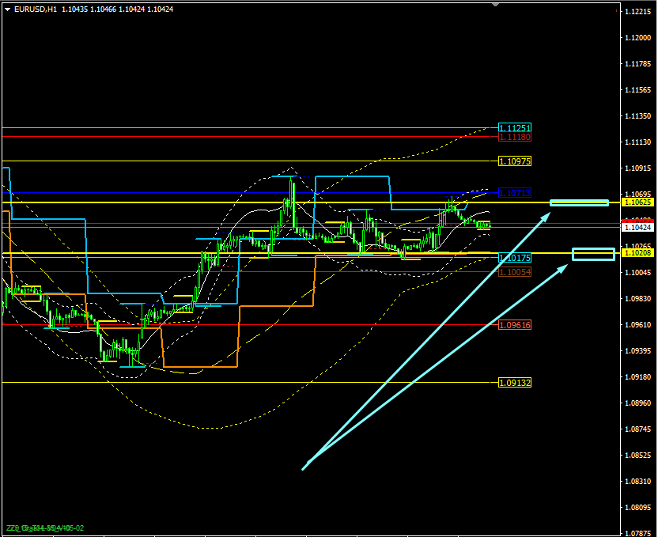
Task: Click the yellow 1.10975 level label
Action: (515, 161)
